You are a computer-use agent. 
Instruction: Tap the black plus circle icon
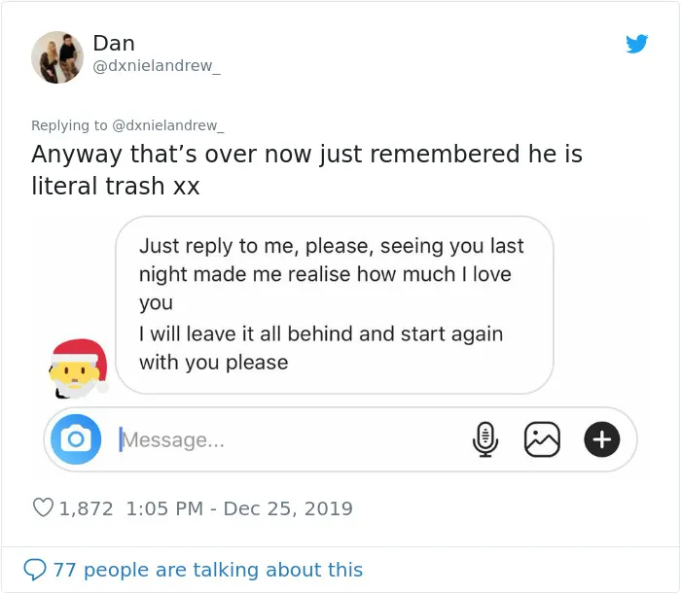click(x=601, y=439)
